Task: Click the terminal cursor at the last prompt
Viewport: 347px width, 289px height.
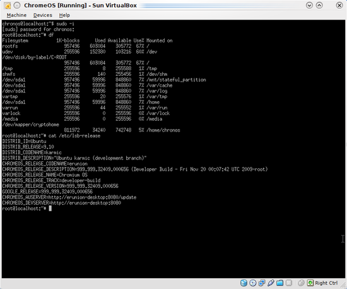Action: pos(50,208)
